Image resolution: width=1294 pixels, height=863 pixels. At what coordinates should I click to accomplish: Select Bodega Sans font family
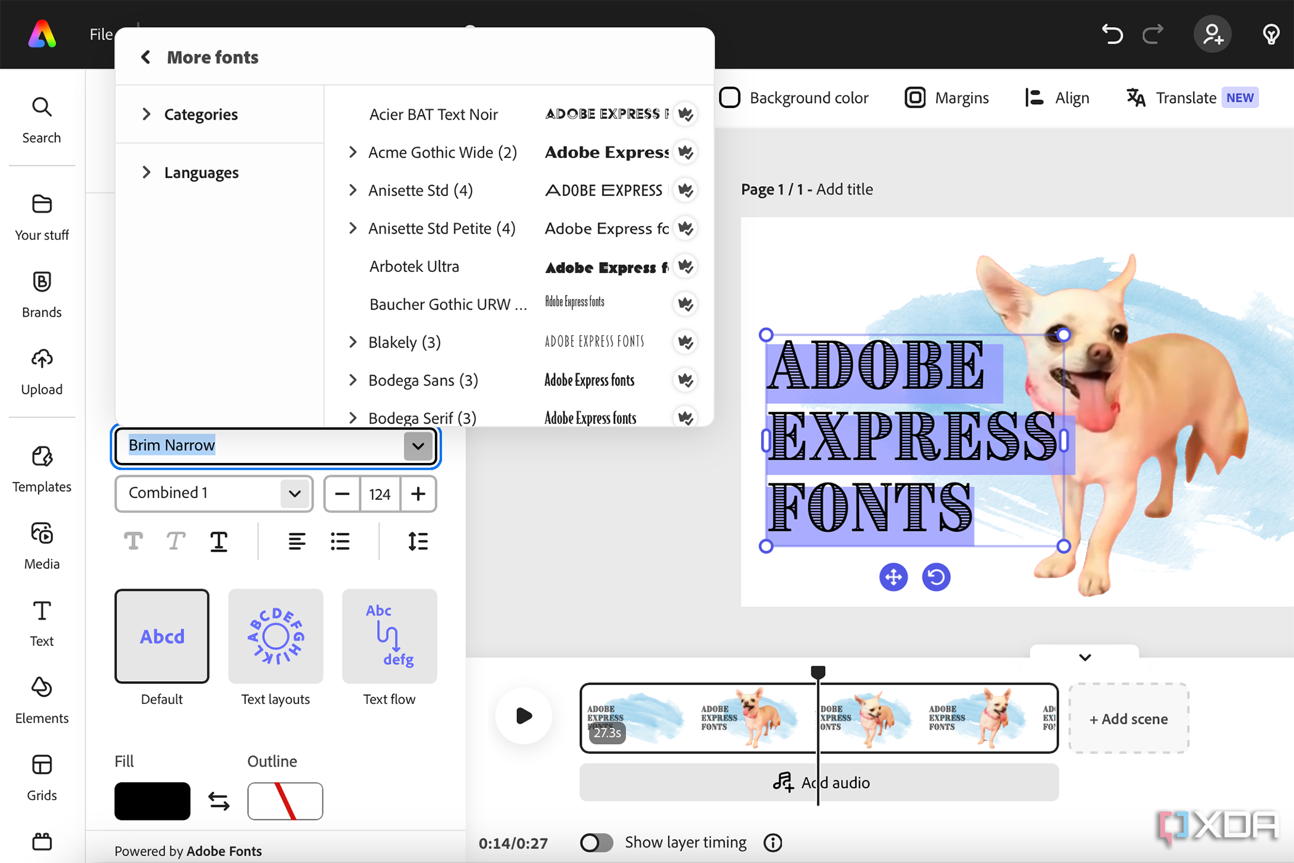click(421, 380)
